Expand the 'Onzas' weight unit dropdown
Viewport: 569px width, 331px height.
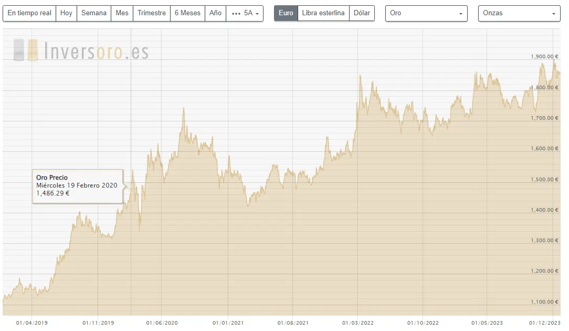[x=519, y=13]
